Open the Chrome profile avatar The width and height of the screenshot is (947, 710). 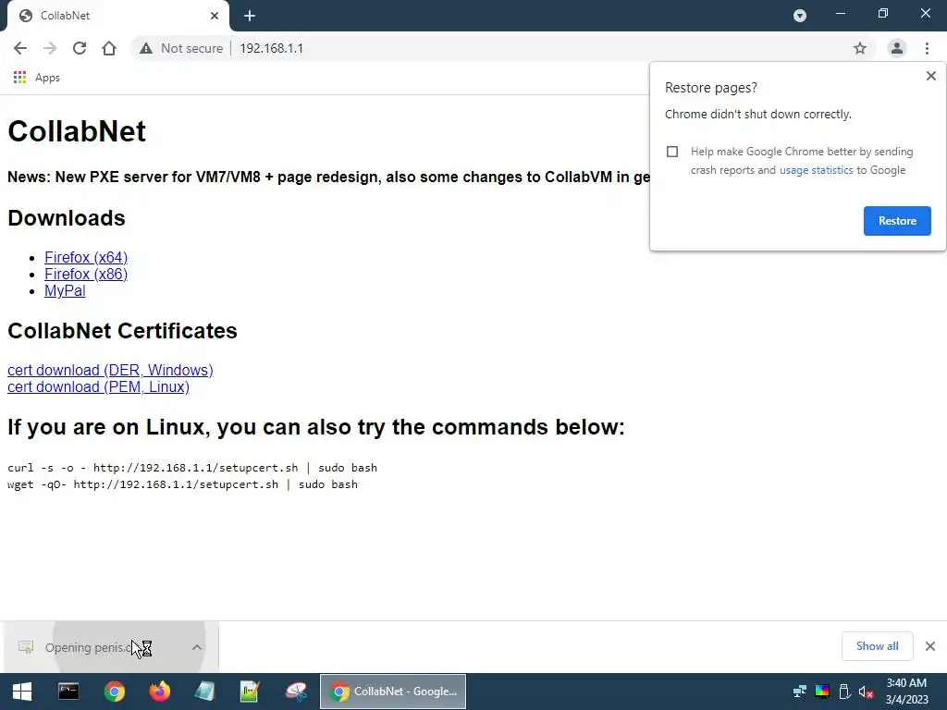[x=897, y=48]
